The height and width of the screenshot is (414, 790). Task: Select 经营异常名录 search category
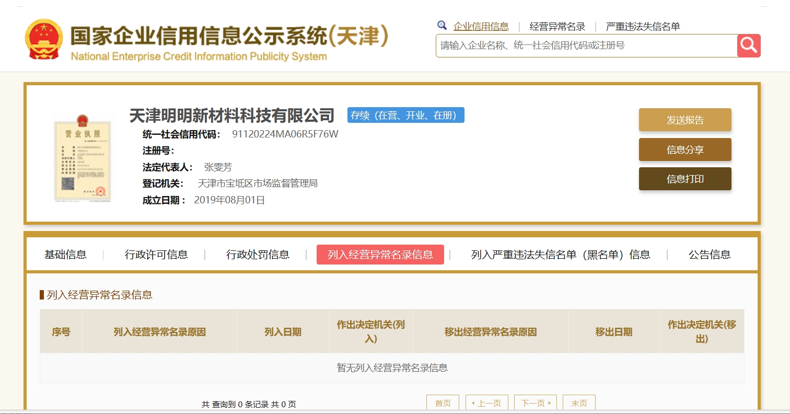557,26
